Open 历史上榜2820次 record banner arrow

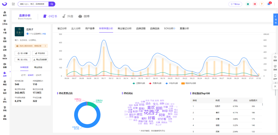(45, 46)
